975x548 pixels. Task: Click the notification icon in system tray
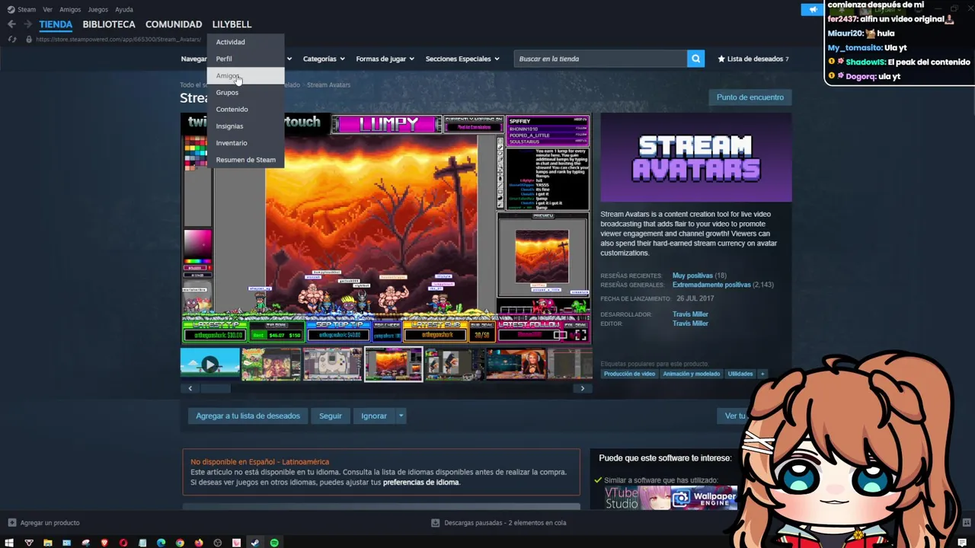pyautogui.click(x=962, y=543)
